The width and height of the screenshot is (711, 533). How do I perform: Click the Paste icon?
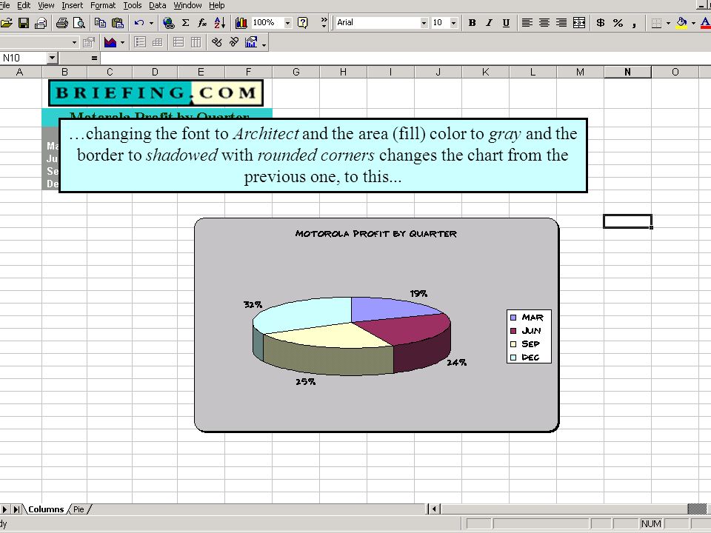click(x=118, y=23)
